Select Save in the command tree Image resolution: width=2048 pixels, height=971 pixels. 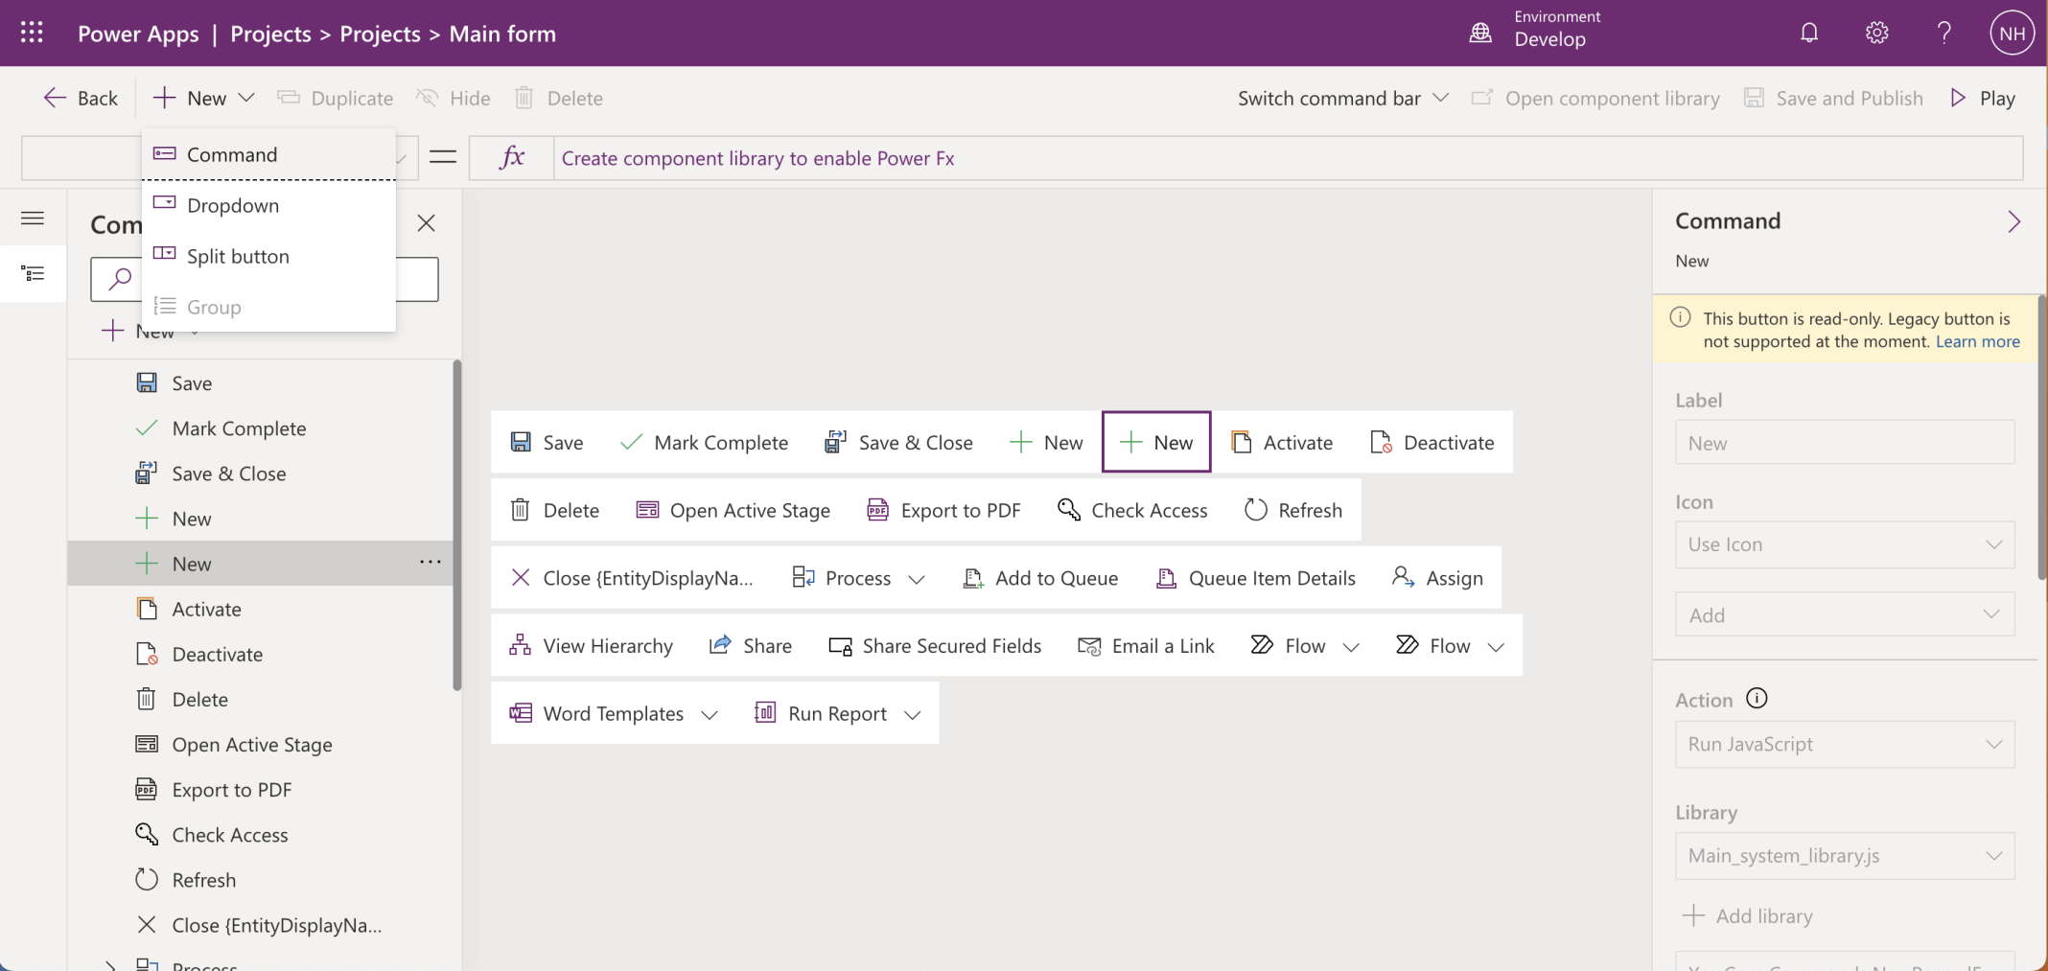tap(260, 383)
